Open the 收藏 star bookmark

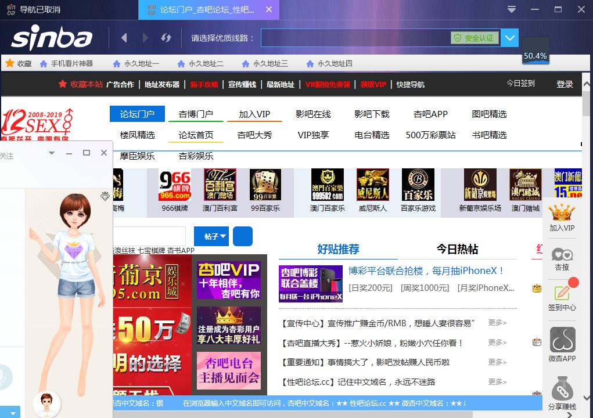click(x=19, y=63)
